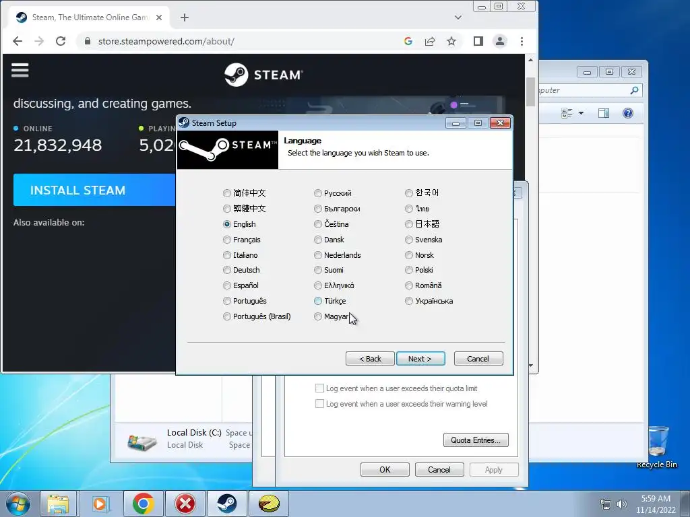This screenshot has width=690, height=517.
Task: Open Quota Entries button
Action: pos(476,440)
